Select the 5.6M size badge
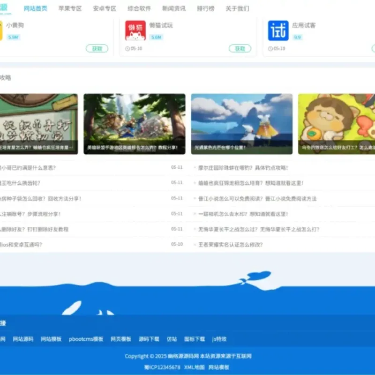Viewport: 375px width, 375px height. coord(156,37)
